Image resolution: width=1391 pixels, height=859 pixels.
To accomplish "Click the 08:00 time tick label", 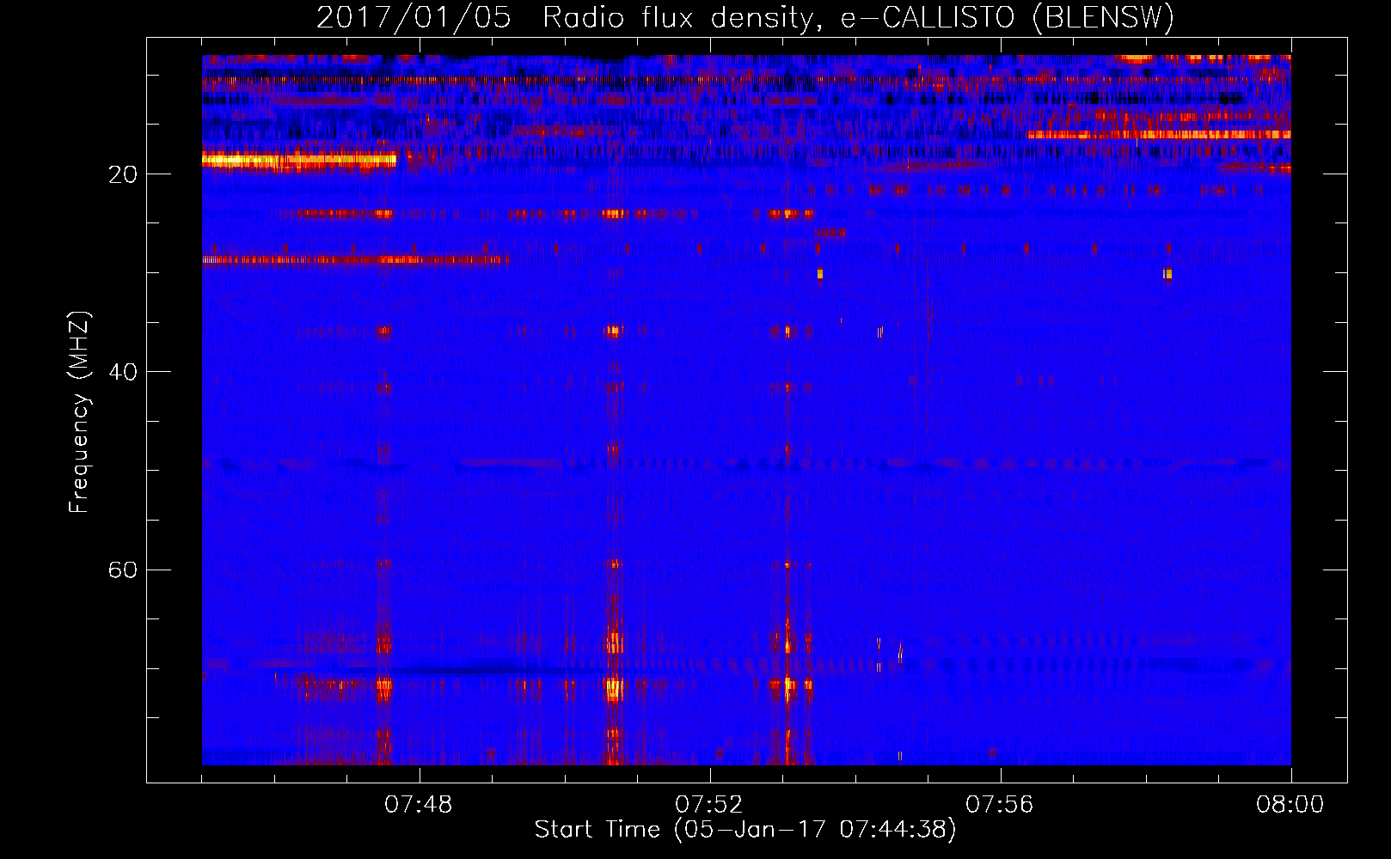I will (1290, 805).
